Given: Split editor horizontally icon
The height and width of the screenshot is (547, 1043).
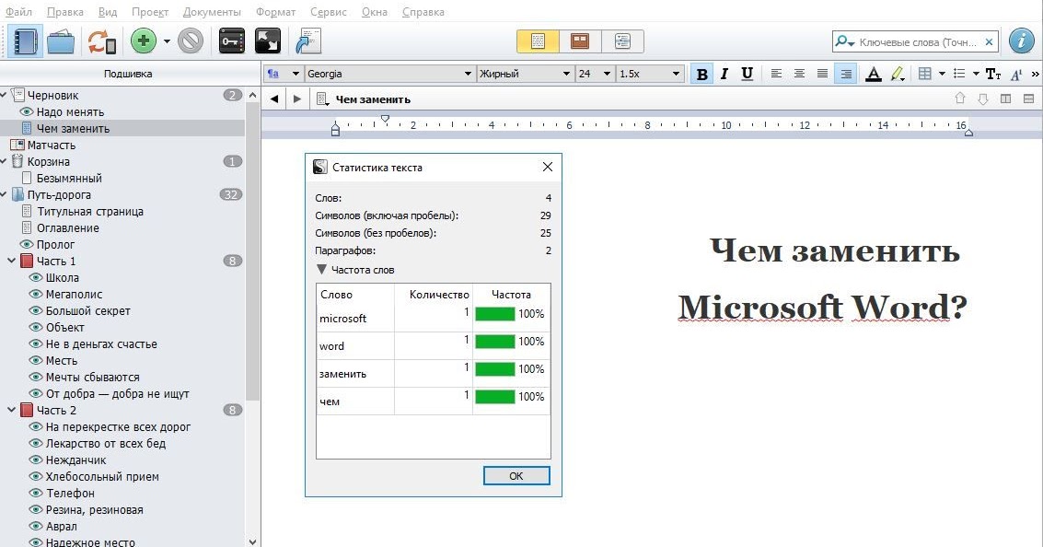Looking at the screenshot, I should tap(1028, 99).
